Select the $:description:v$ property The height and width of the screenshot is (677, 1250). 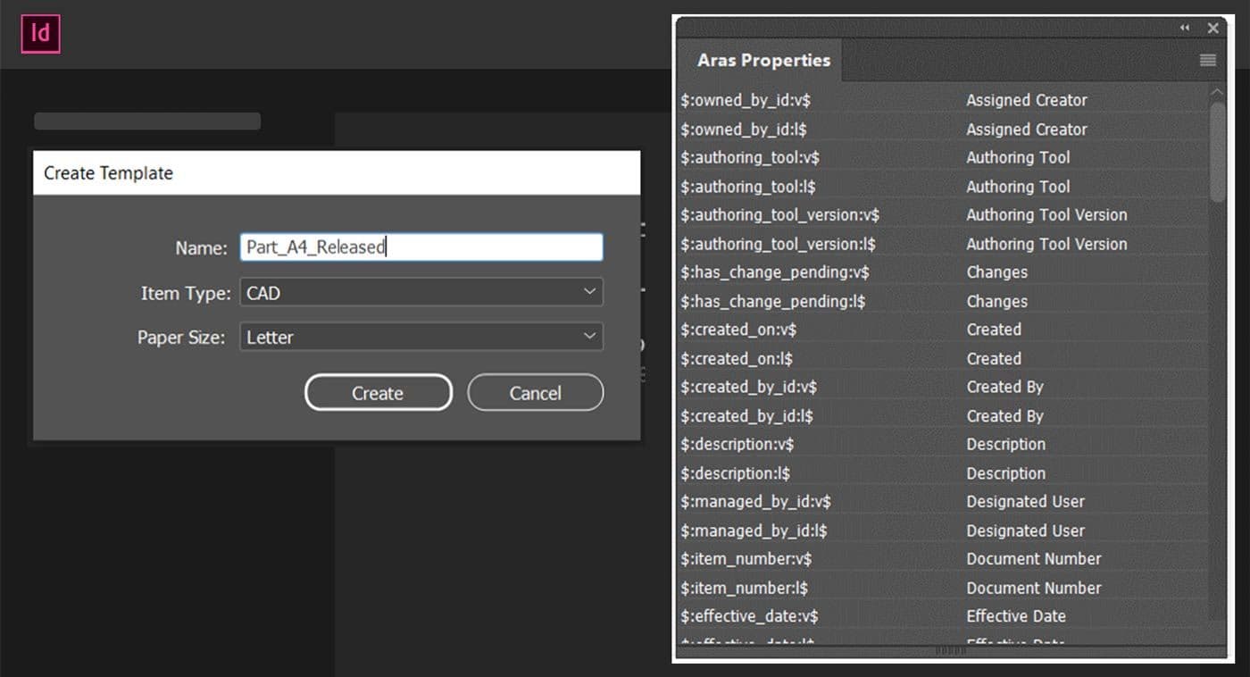[943, 444]
